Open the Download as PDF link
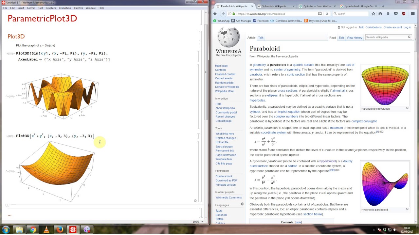Image resolution: width=419 pixels, height=235 pixels. (226, 180)
